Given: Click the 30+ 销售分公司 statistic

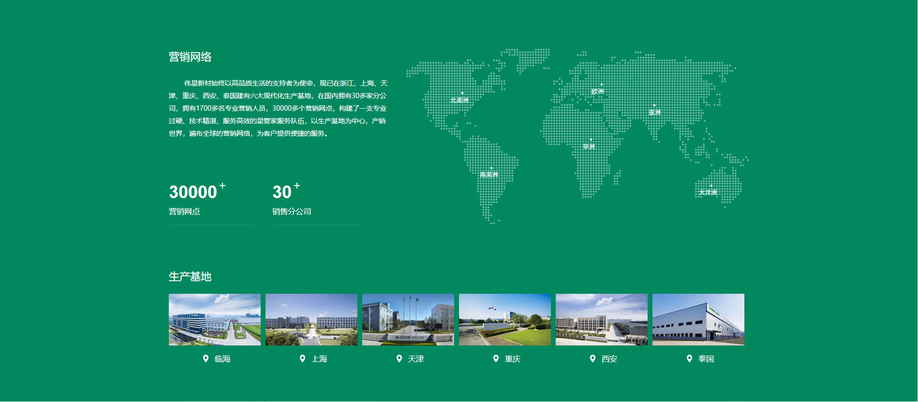Looking at the screenshot, I should 291,199.
